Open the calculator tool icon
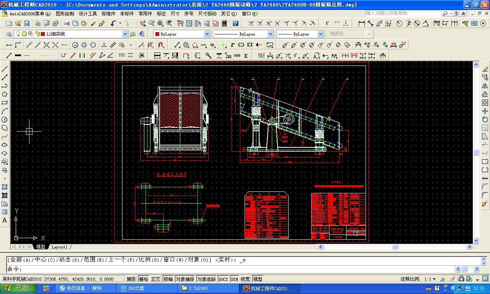 [x=224, y=23]
